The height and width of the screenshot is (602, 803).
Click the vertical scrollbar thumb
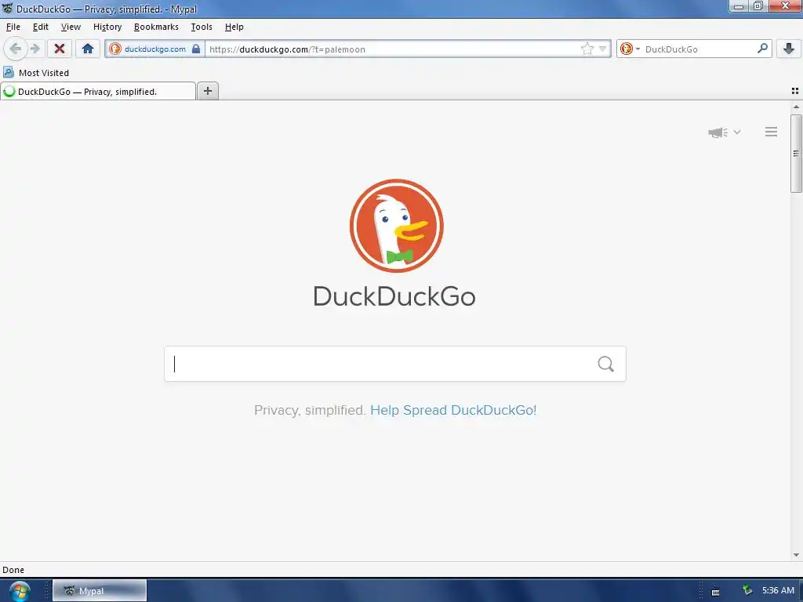(796, 154)
